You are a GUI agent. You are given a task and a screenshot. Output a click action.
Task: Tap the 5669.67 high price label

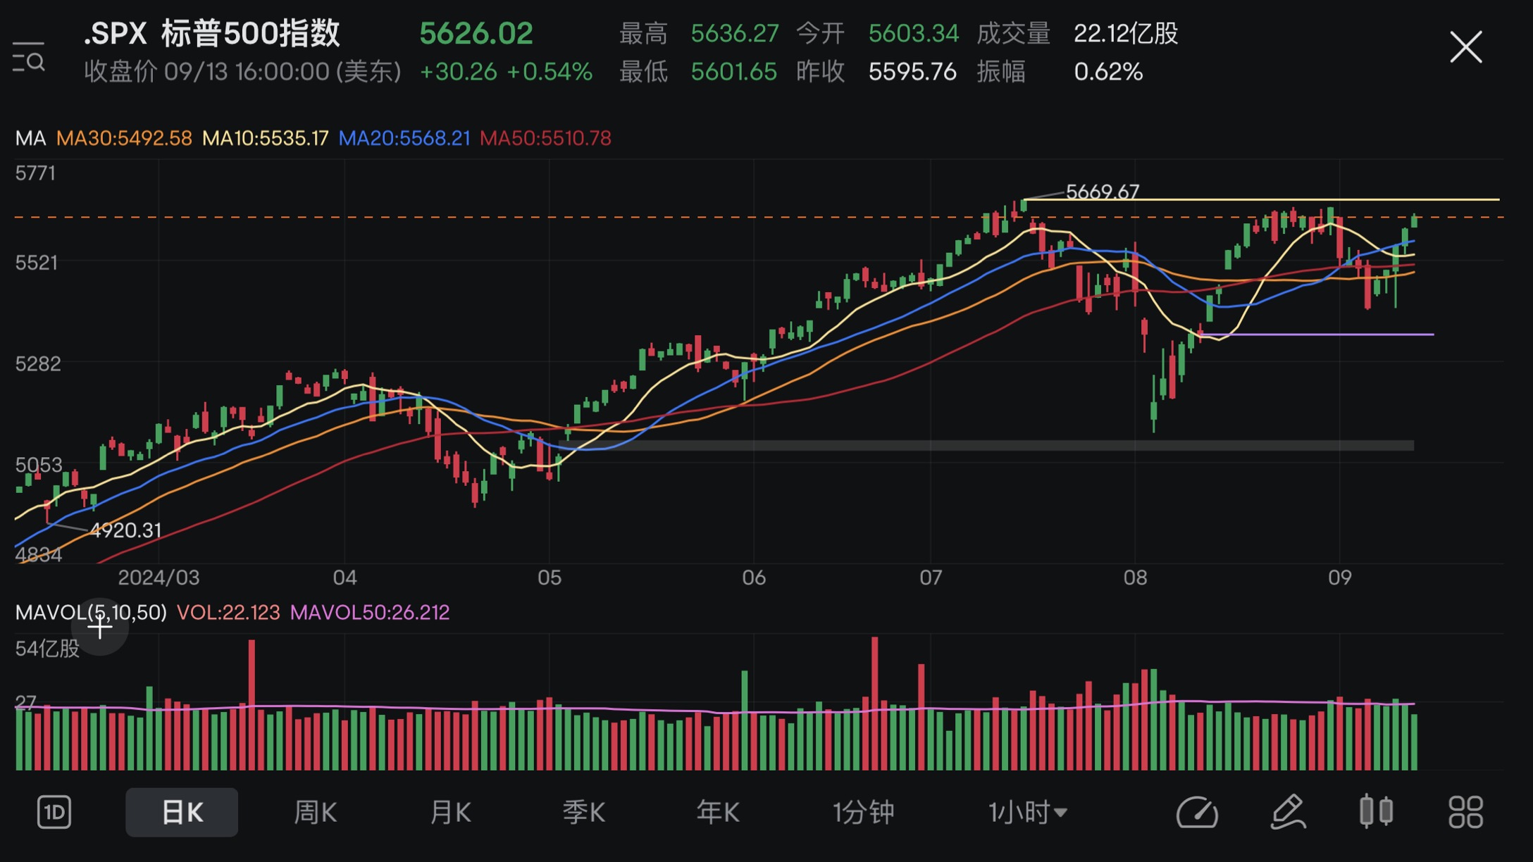point(1103,192)
